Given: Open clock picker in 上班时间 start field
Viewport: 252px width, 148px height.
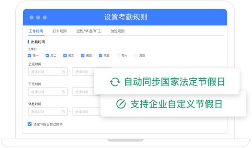Looking at the screenshot, I should click(x=63, y=72).
